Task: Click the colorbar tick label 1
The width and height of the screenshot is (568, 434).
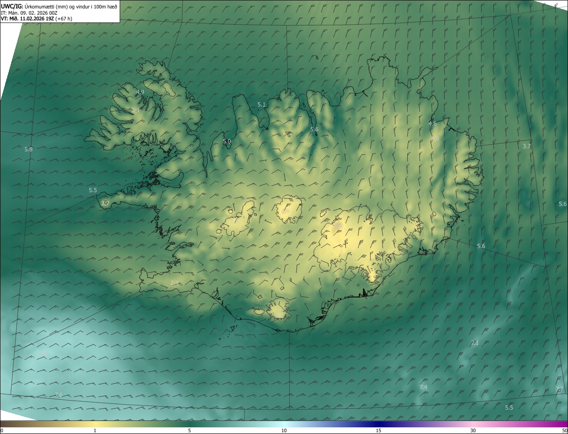Action: coord(95,430)
